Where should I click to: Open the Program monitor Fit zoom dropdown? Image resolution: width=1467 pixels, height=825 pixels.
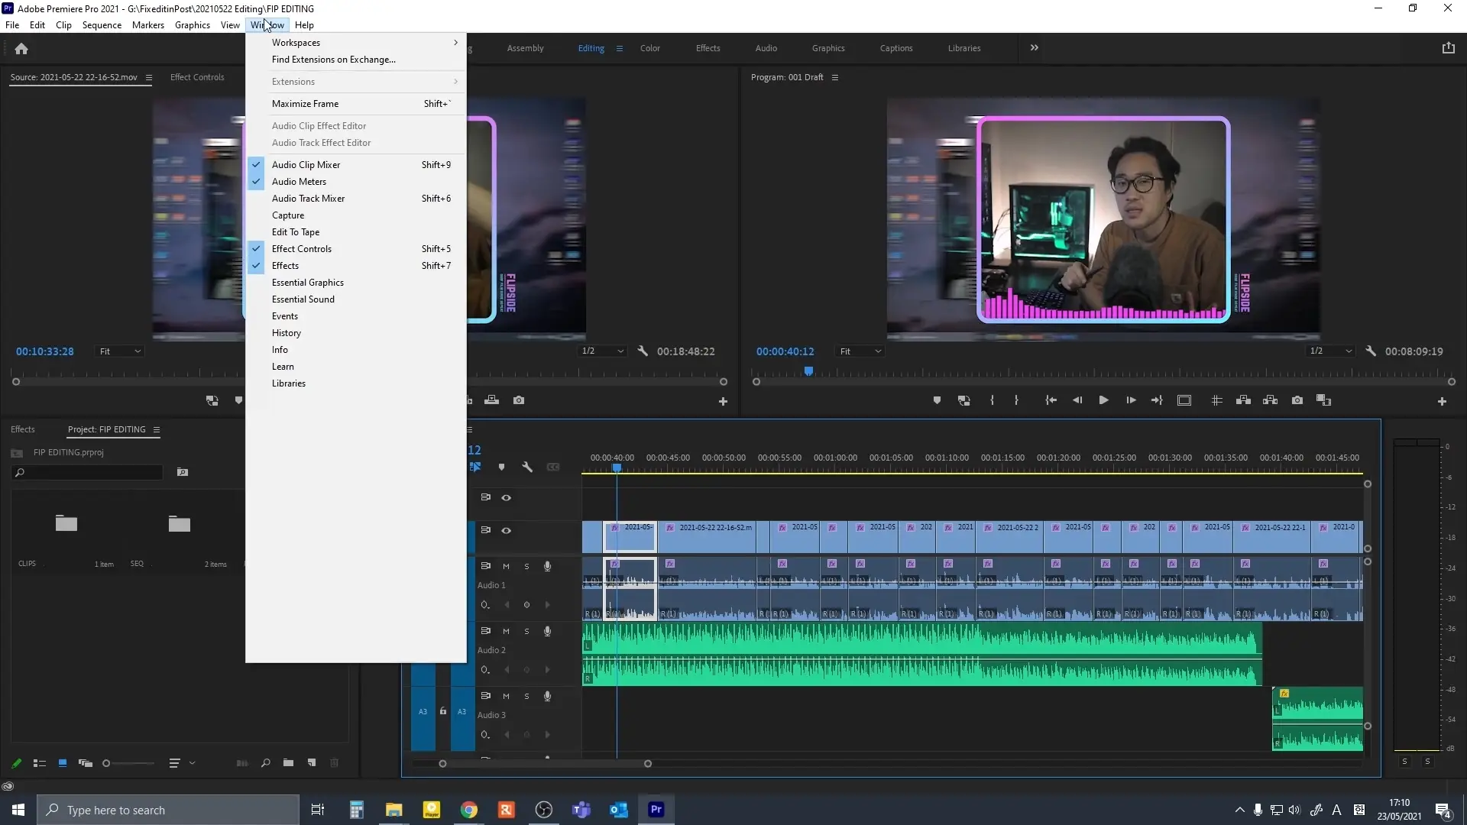coord(860,351)
